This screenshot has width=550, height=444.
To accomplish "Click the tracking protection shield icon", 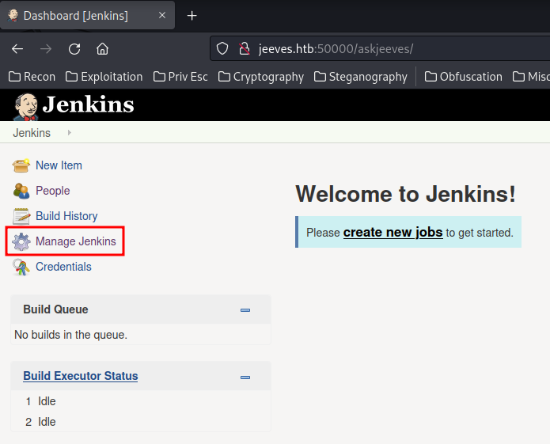I will coord(222,49).
